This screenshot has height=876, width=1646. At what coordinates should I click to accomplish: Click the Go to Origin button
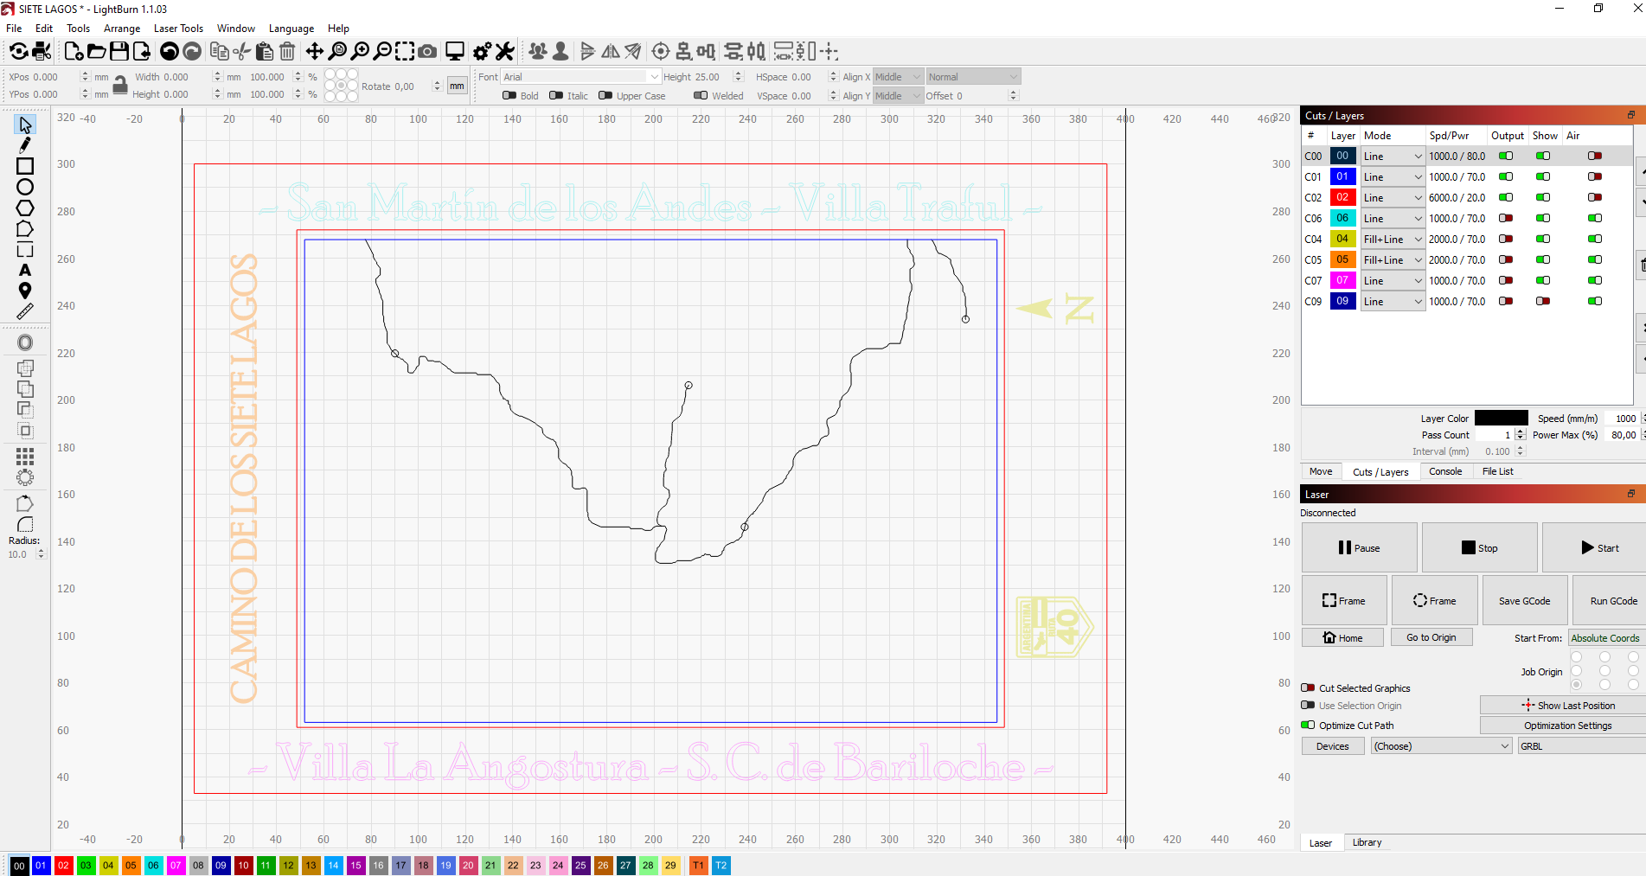point(1431,637)
